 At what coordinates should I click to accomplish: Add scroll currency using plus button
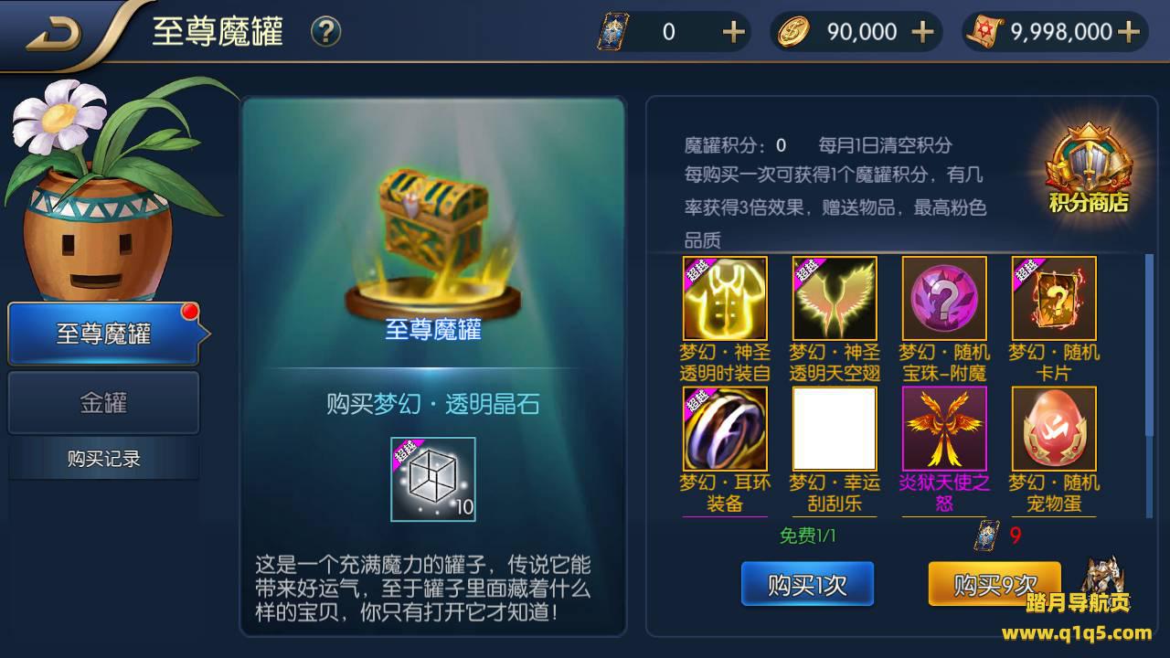pos(1129,32)
